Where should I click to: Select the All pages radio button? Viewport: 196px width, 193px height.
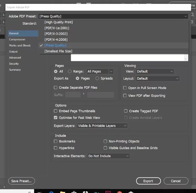[56, 71]
